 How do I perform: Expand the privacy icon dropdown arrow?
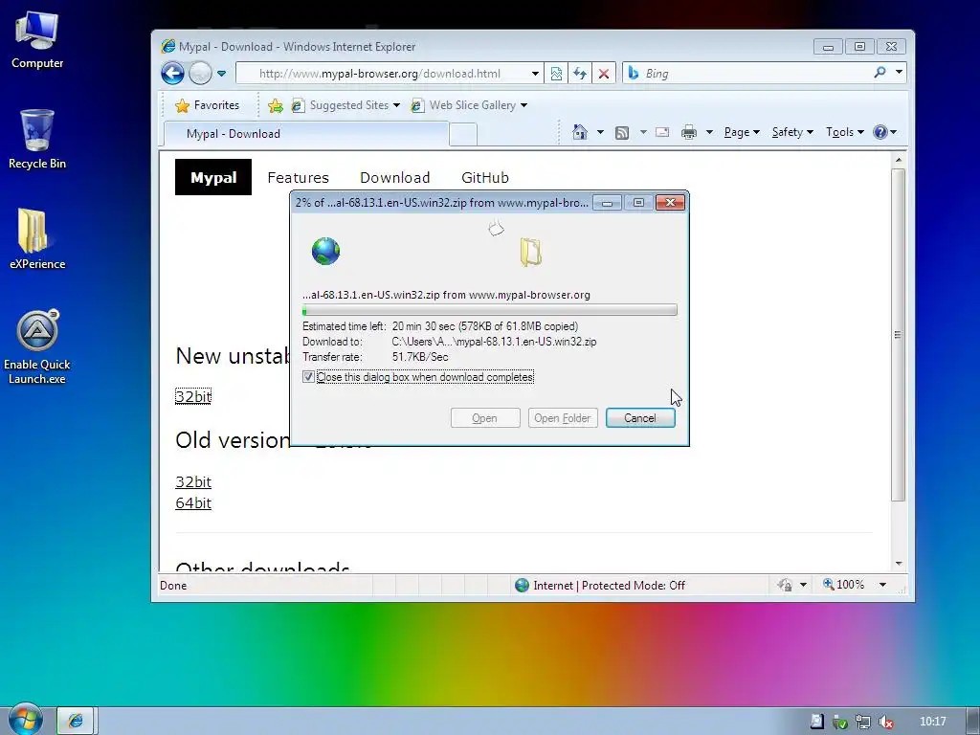803,585
